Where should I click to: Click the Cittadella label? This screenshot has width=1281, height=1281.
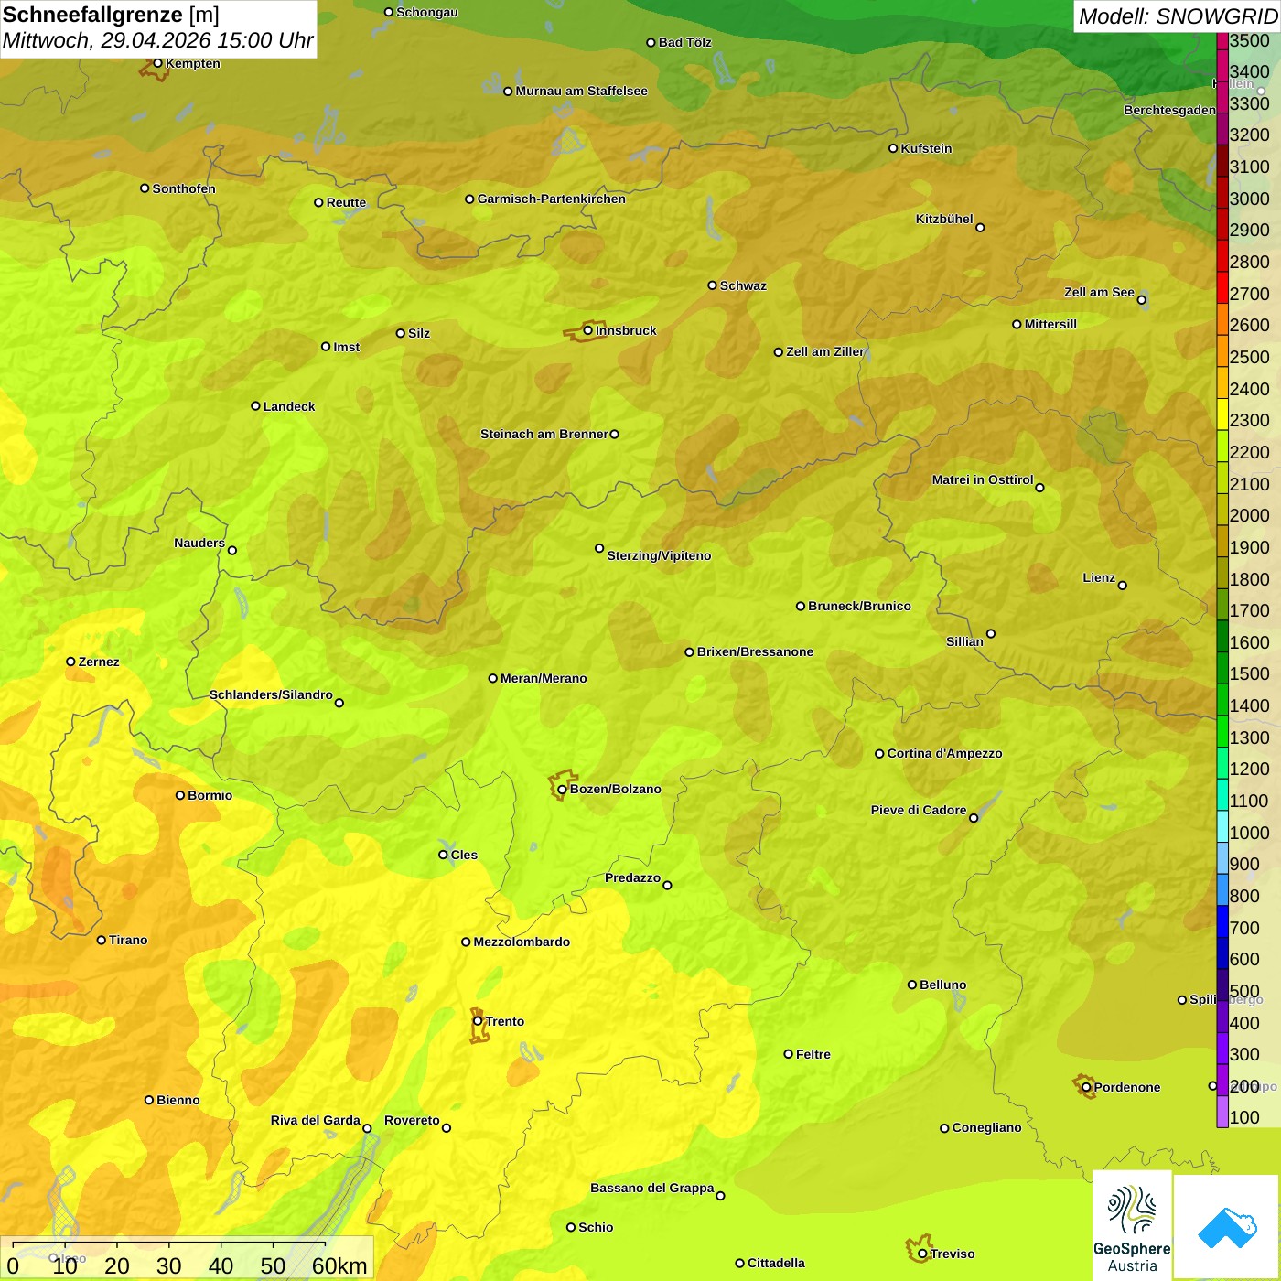(x=776, y=1263)
